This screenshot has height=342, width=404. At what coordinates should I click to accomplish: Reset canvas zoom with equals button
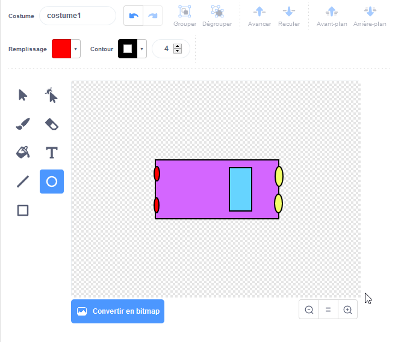[x=328, y=310]
